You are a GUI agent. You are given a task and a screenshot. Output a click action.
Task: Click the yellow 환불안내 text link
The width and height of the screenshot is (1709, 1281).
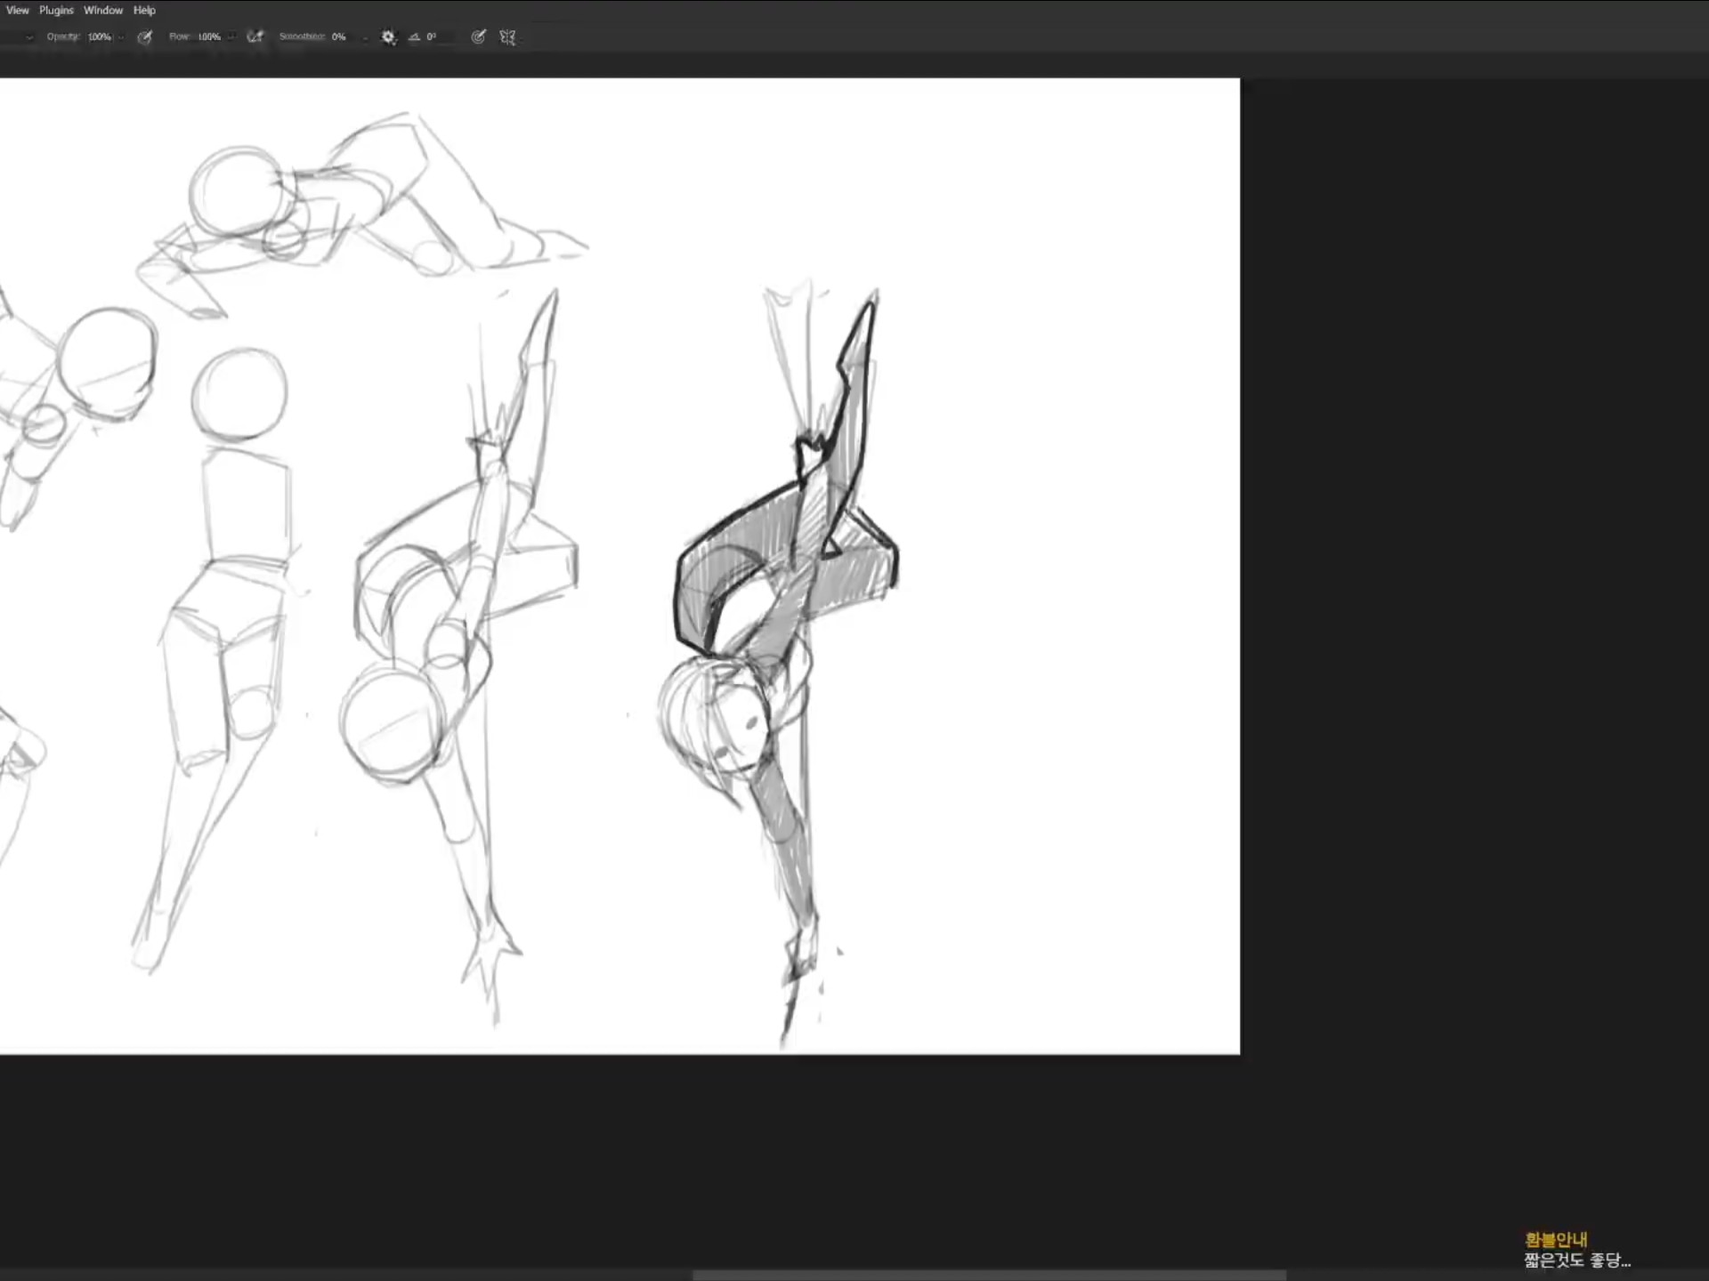click(1555, 1239)
